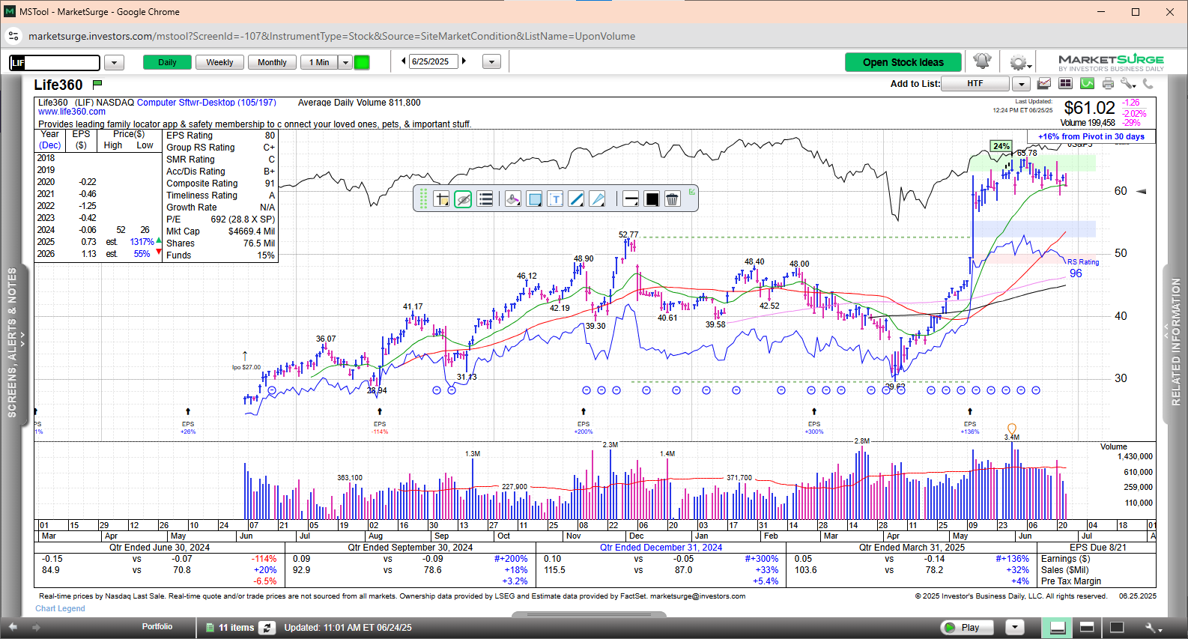
Task: Click the LIF symbol input field
Action: [x=55, y=63]
